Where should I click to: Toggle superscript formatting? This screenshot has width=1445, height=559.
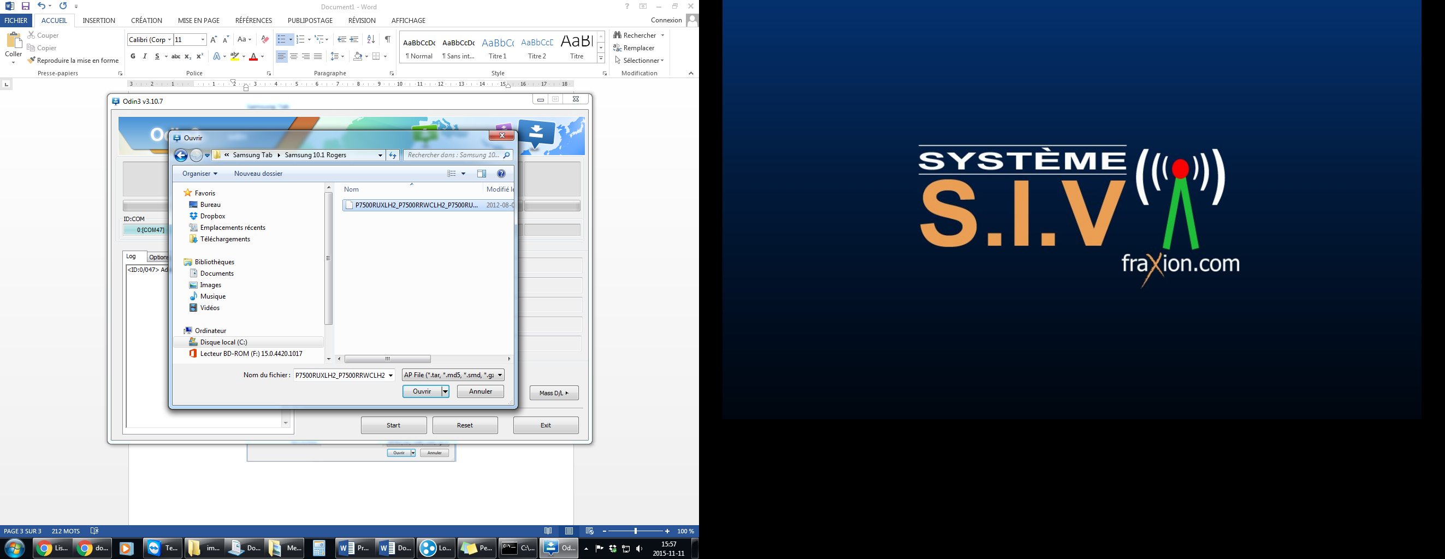(200, 56)
